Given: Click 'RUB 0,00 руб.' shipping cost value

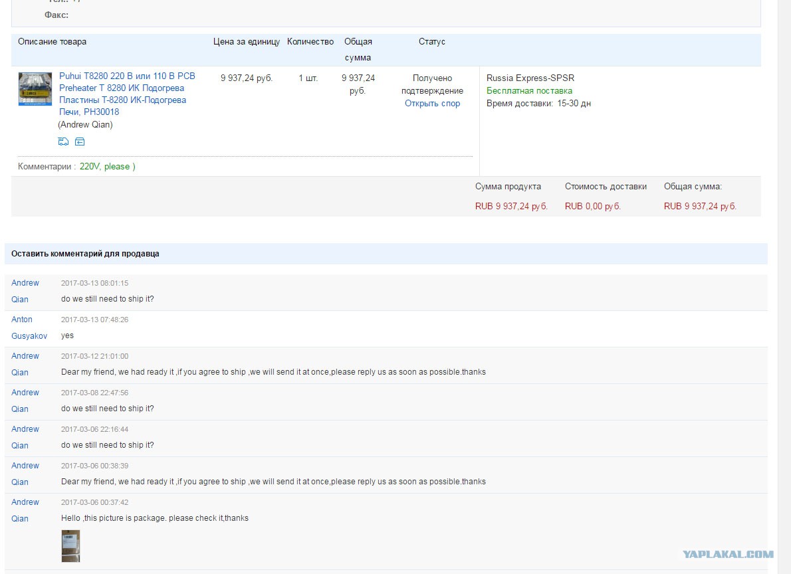Looking at the screenshot, I should 593,207.
